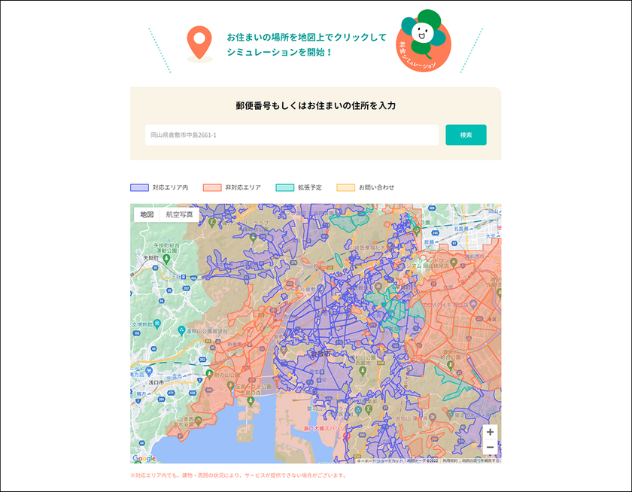Viewport: 632px width, 492px height.
Task: Click the Google logo on map
Action: (x=144, y=458)
